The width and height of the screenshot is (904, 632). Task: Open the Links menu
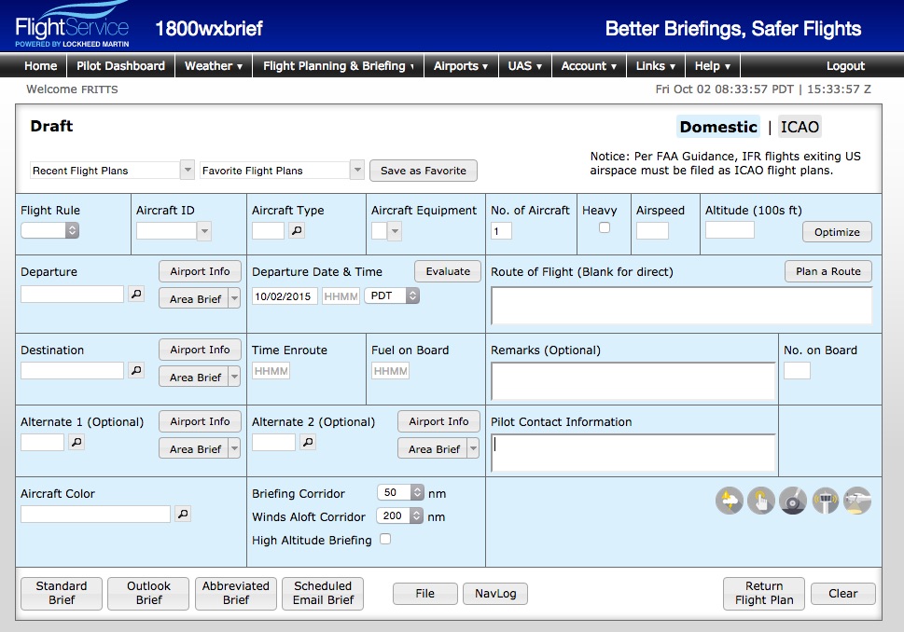tap(656, 65)
